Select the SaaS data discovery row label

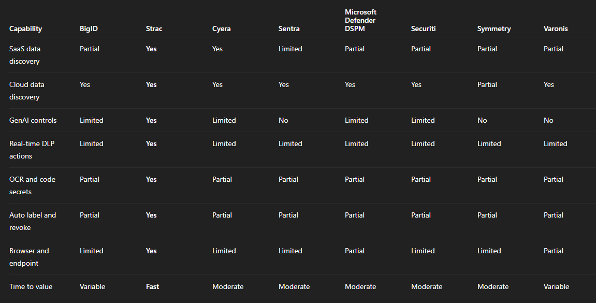coord(25,55)
